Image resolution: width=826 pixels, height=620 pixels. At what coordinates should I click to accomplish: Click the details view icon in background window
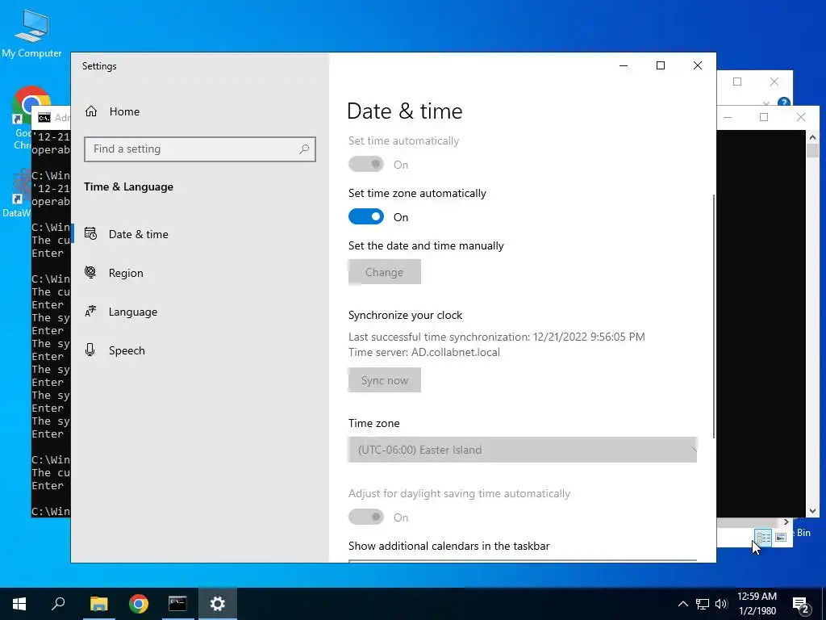[763, 537]
